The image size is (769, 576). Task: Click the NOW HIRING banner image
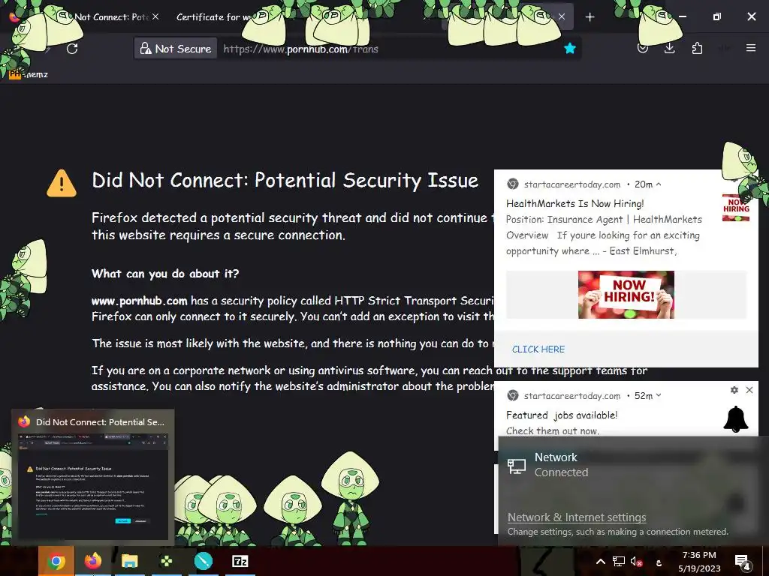click(626, 295)
